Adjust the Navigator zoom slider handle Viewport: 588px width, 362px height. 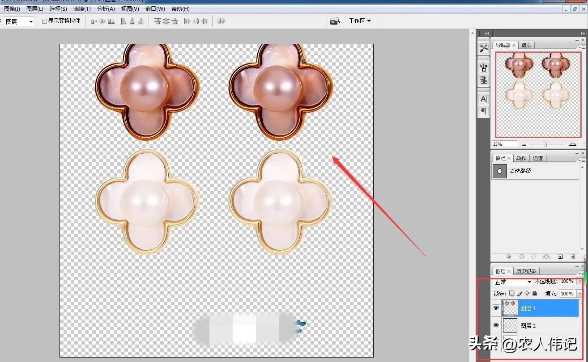545,144
